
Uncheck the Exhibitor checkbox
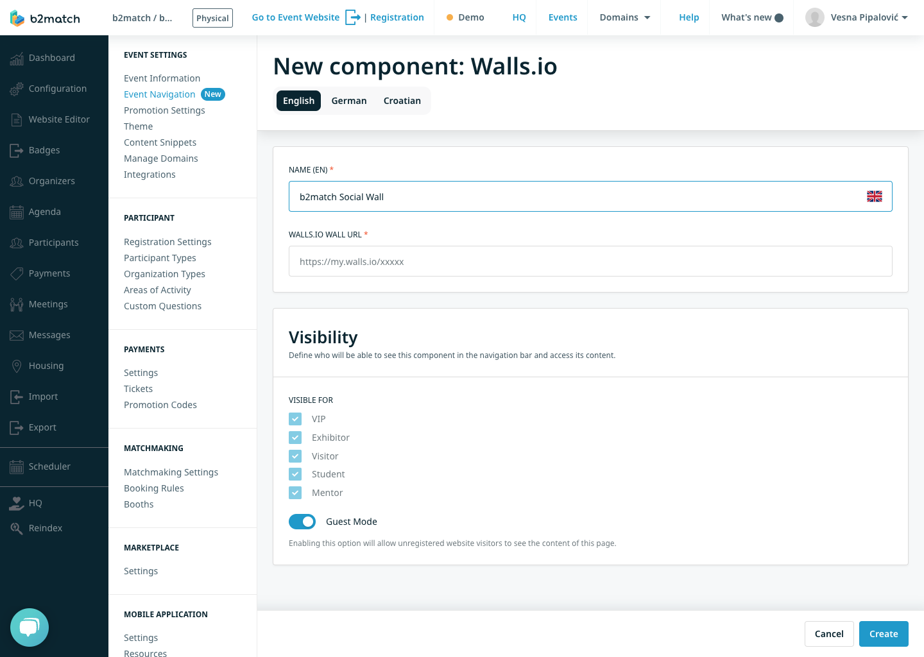295,438
